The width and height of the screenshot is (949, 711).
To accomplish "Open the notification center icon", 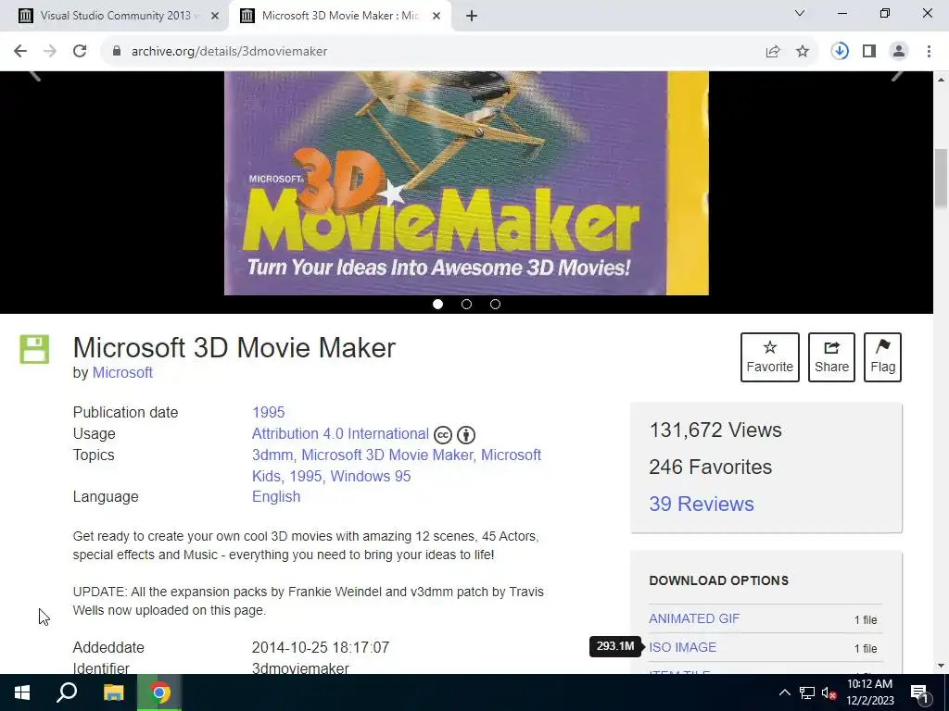I will [x=919, y=692].
